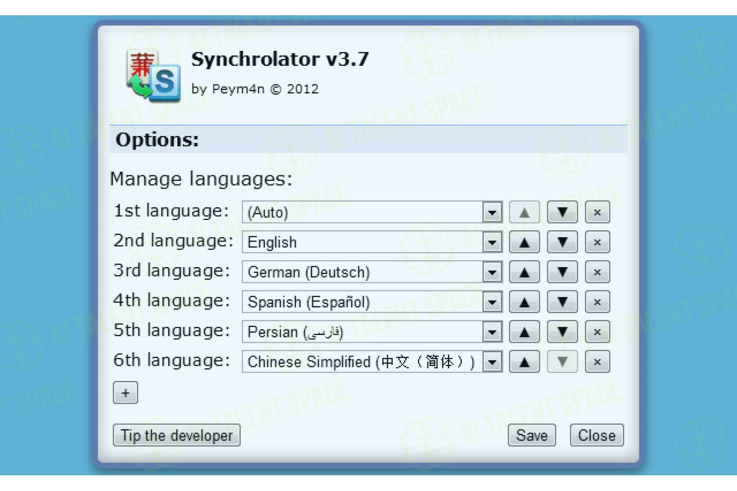737x491 pixels.
Task: Click the Synchrolator v3.7 title
Action: (x=280, y=59)
